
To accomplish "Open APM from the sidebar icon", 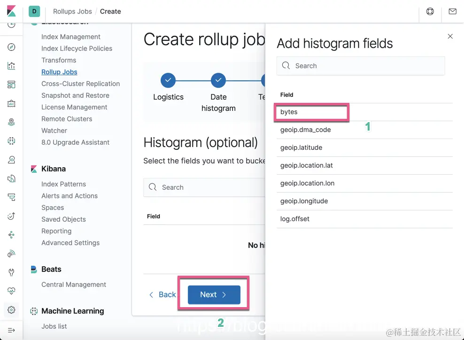I will [x=11, y=197].
